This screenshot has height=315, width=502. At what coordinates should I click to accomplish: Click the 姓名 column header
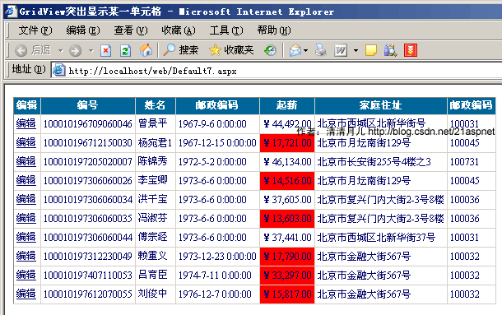point(155,105)
